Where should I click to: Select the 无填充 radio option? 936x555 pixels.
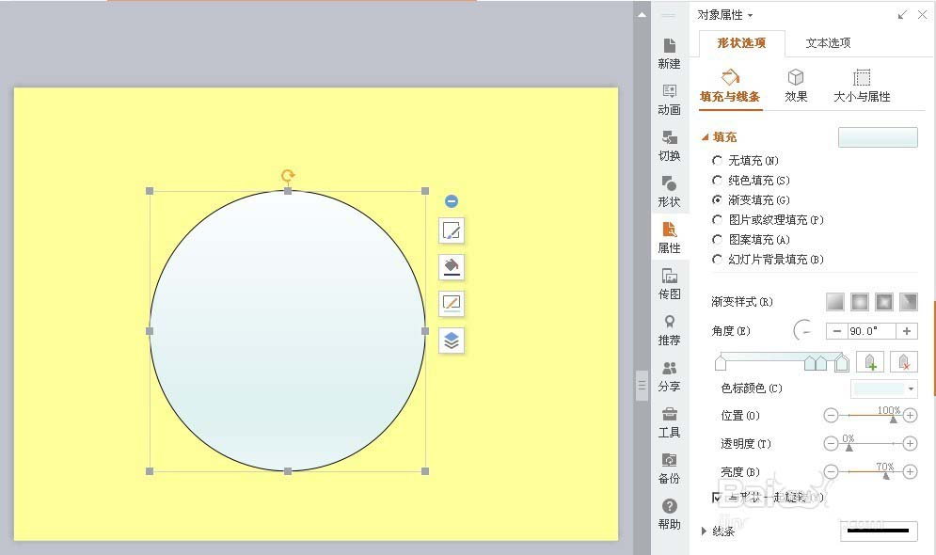coord(717,160)
